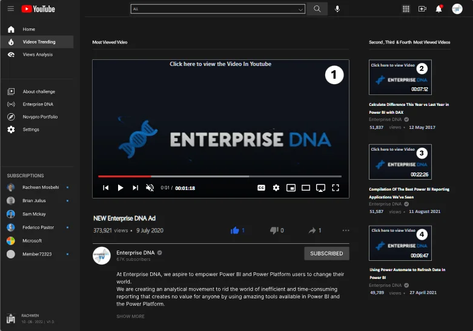Open second most viewed video thumbnail
This screenshot has height=331, width=473.
coord(400,77)
